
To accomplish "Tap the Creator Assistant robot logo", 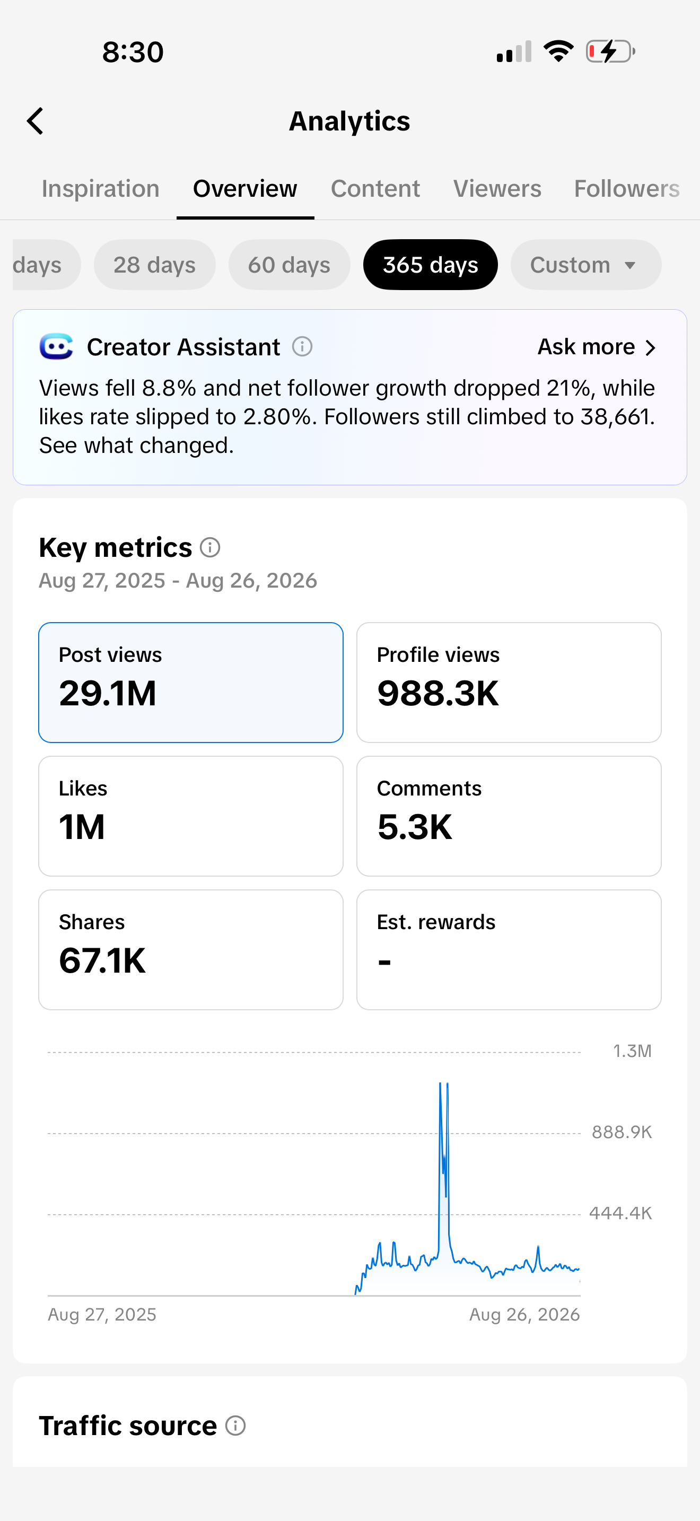I will point(56,347).
